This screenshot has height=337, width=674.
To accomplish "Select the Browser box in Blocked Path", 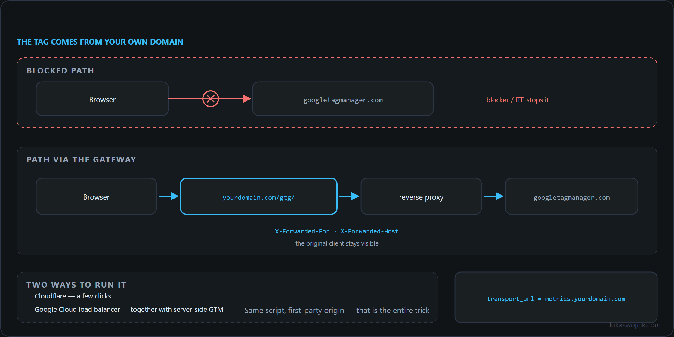I will tap(102, 99).
